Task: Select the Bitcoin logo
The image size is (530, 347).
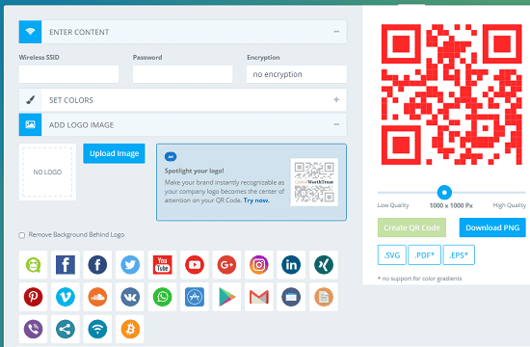Action: click(130, 329)
